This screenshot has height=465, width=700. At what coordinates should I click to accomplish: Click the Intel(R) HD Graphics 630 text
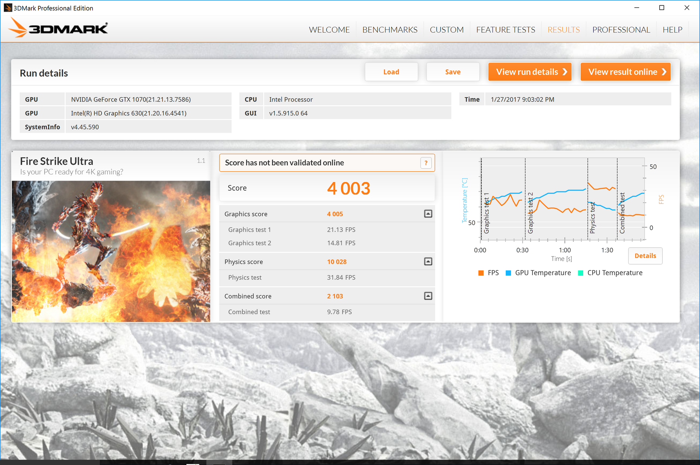click(x=129, y=113)
